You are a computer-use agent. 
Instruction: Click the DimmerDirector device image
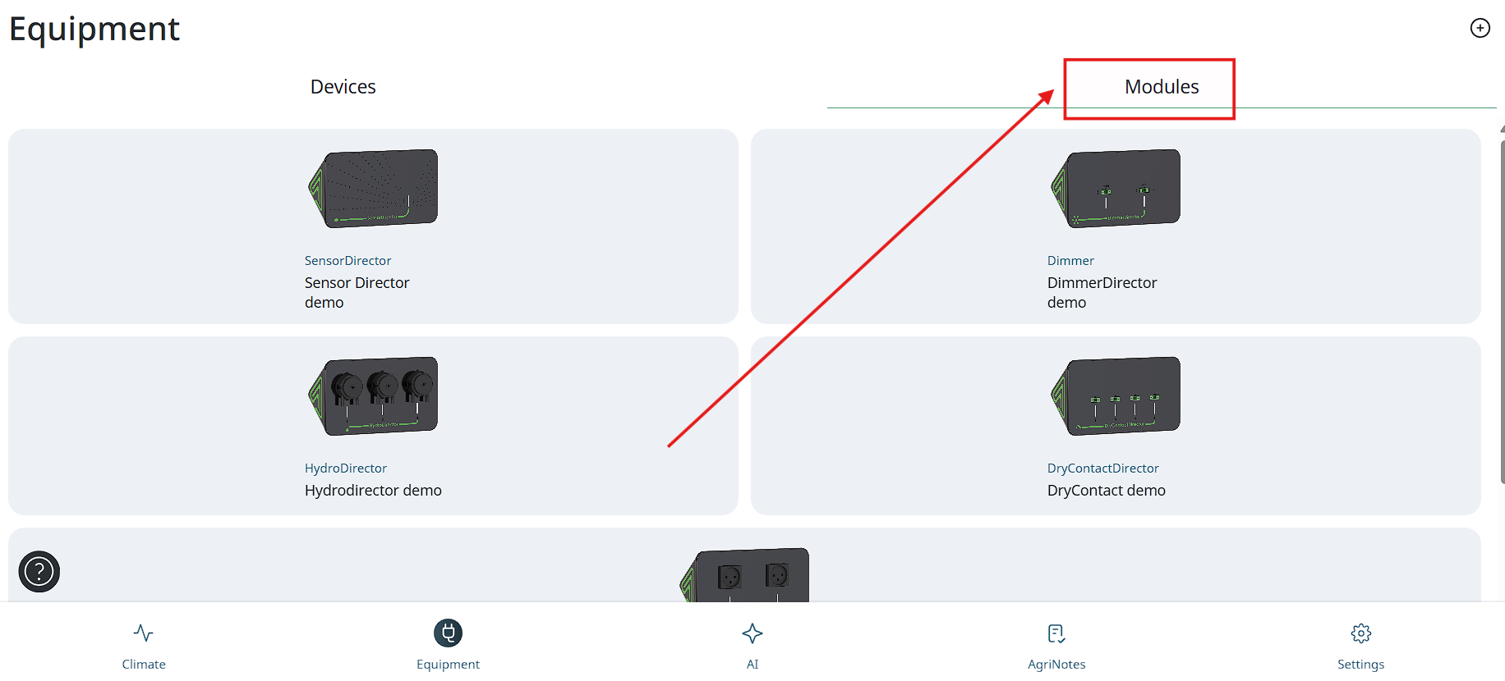click(1116, 189)
